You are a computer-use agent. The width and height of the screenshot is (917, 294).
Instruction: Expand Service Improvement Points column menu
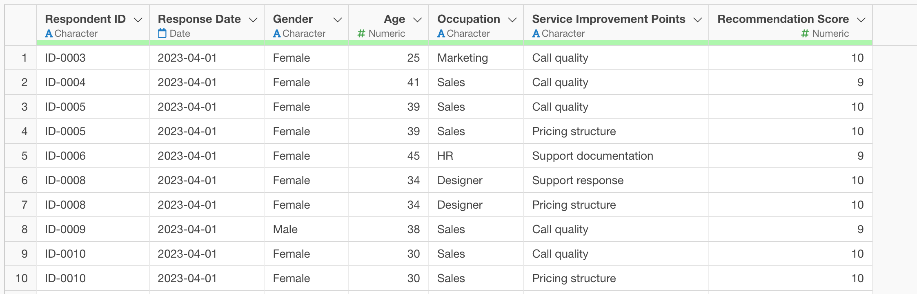pos(698,20)
